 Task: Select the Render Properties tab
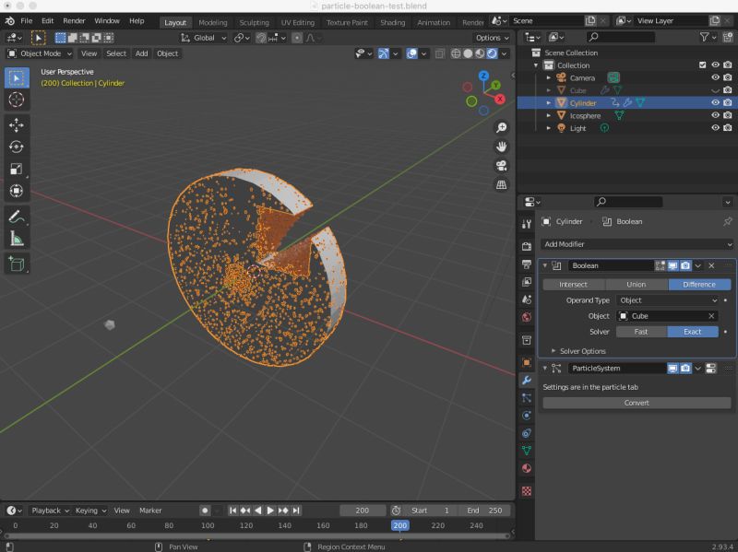pyautogui.click(x=527, y=244)
